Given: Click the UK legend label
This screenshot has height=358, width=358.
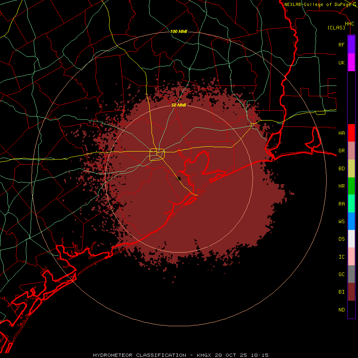Looking at the screenshot, I should 341,62.
